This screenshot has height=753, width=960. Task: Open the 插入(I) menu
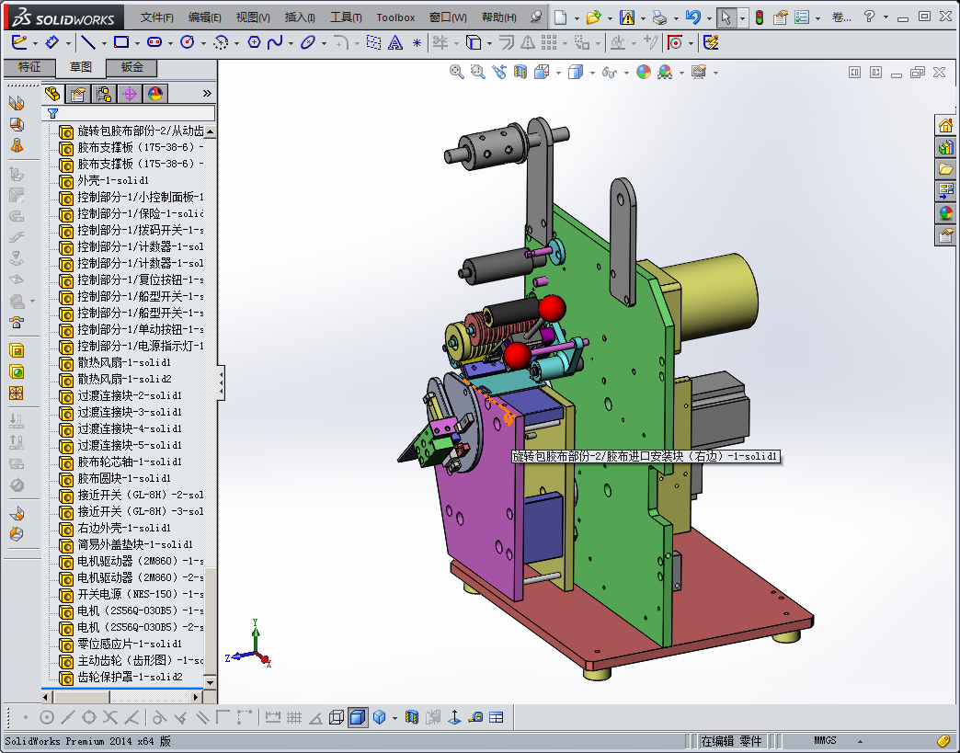(300, 17)
